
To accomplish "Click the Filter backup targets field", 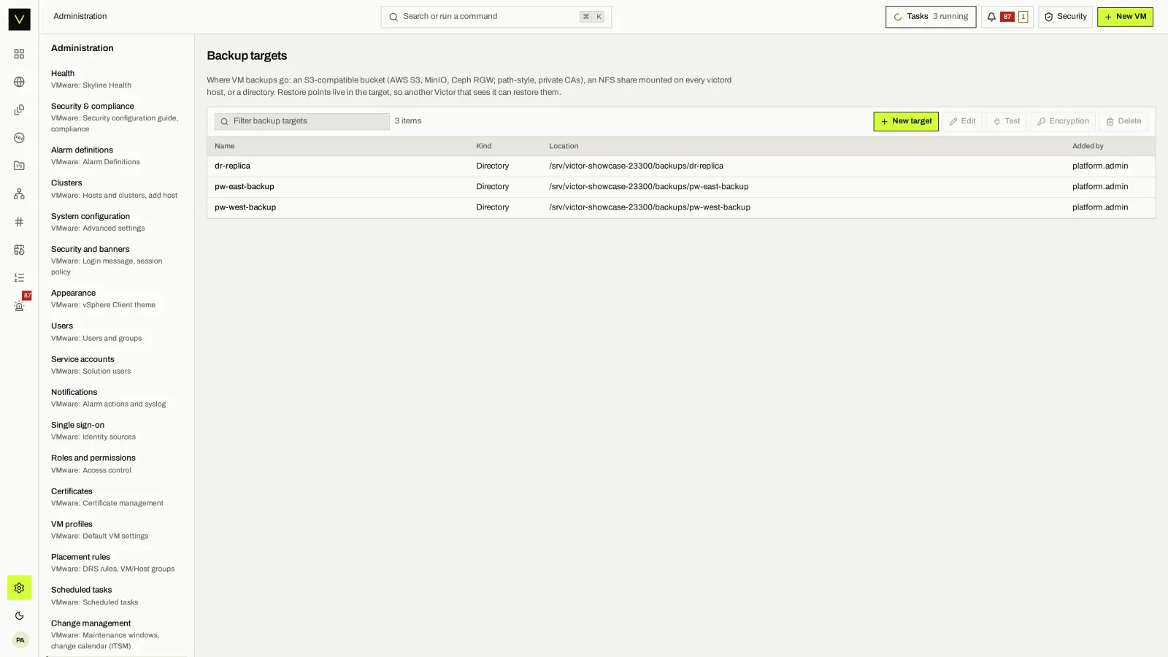I will [x=302, y=121].
